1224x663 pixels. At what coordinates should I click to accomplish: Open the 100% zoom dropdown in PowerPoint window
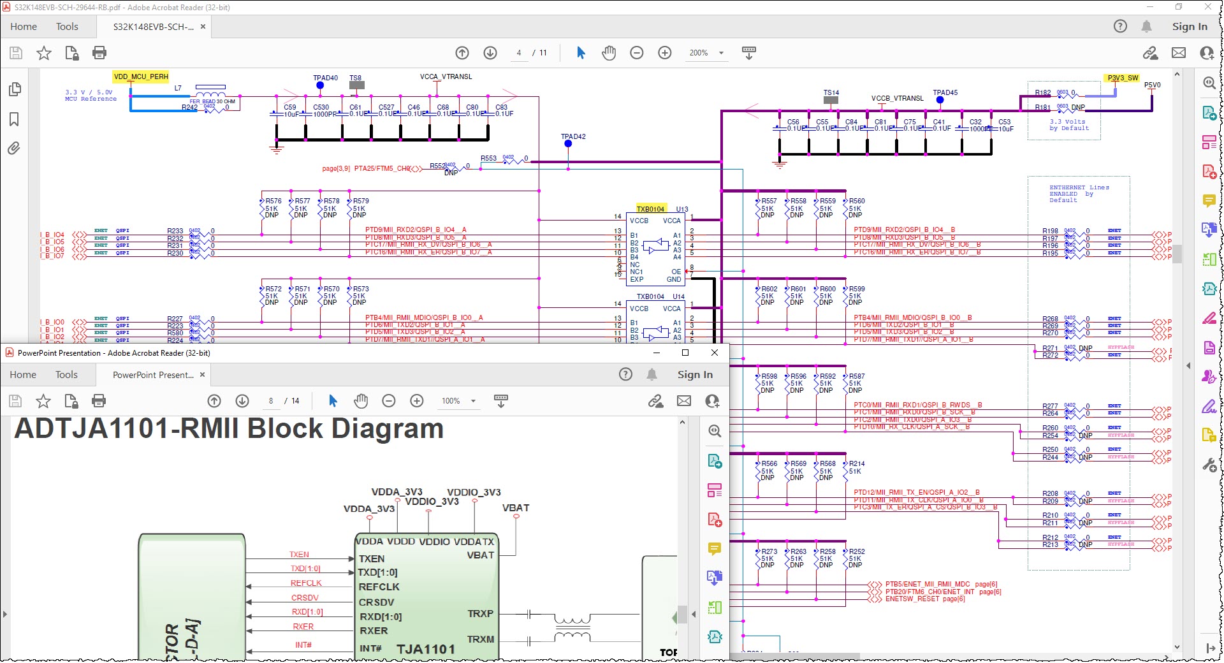point(473,401)
